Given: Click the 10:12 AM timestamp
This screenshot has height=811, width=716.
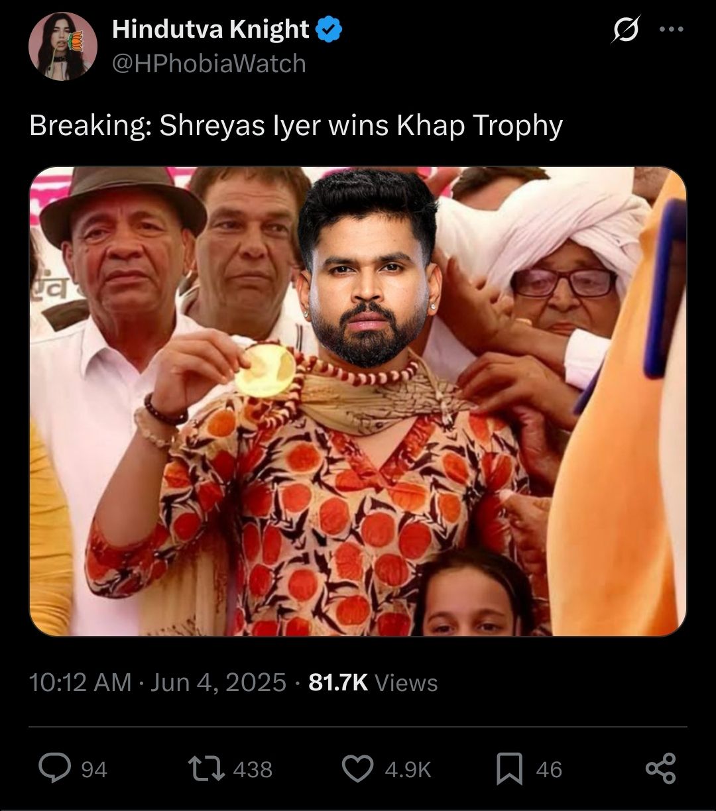Looking at the screenshot, I should click(x=80, y=682).
